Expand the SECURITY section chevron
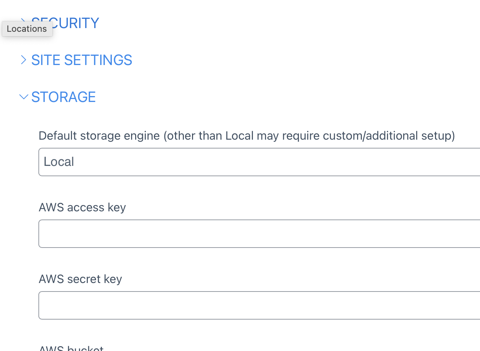This screenshot has height=351, width=480. pyautogui.click(x=23, y=18)
